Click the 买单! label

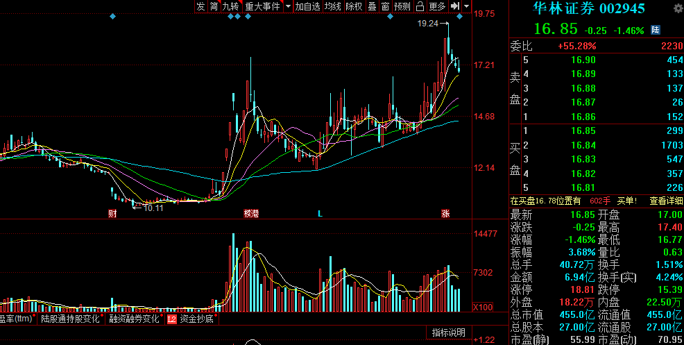(627, 201)
